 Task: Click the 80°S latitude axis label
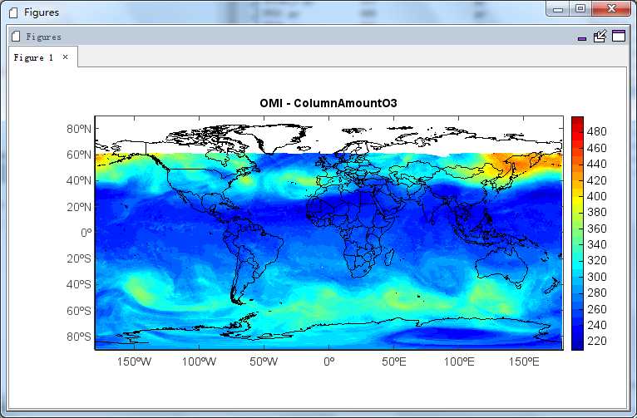tap(79, 337)
